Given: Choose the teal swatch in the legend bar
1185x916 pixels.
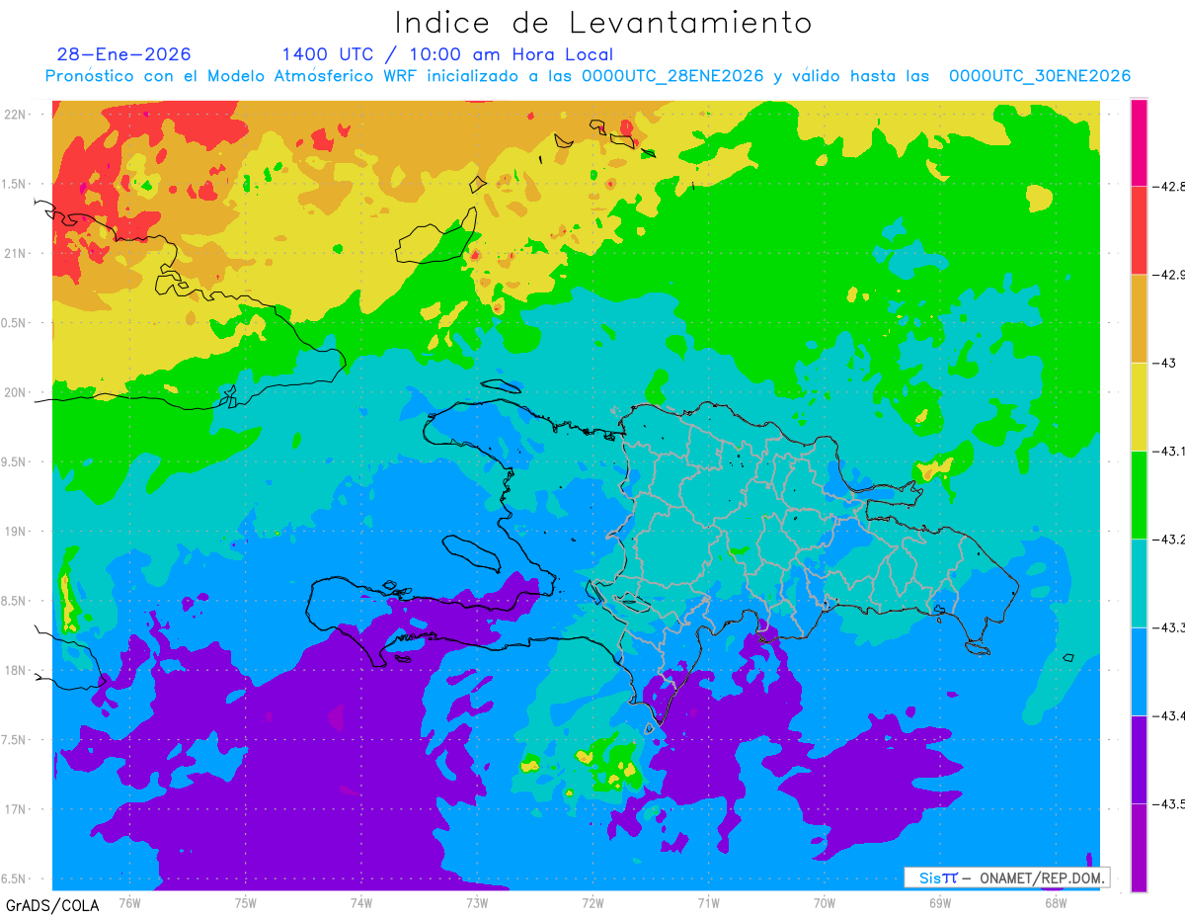Looking at the screenshot, I should pos(1139,583).
